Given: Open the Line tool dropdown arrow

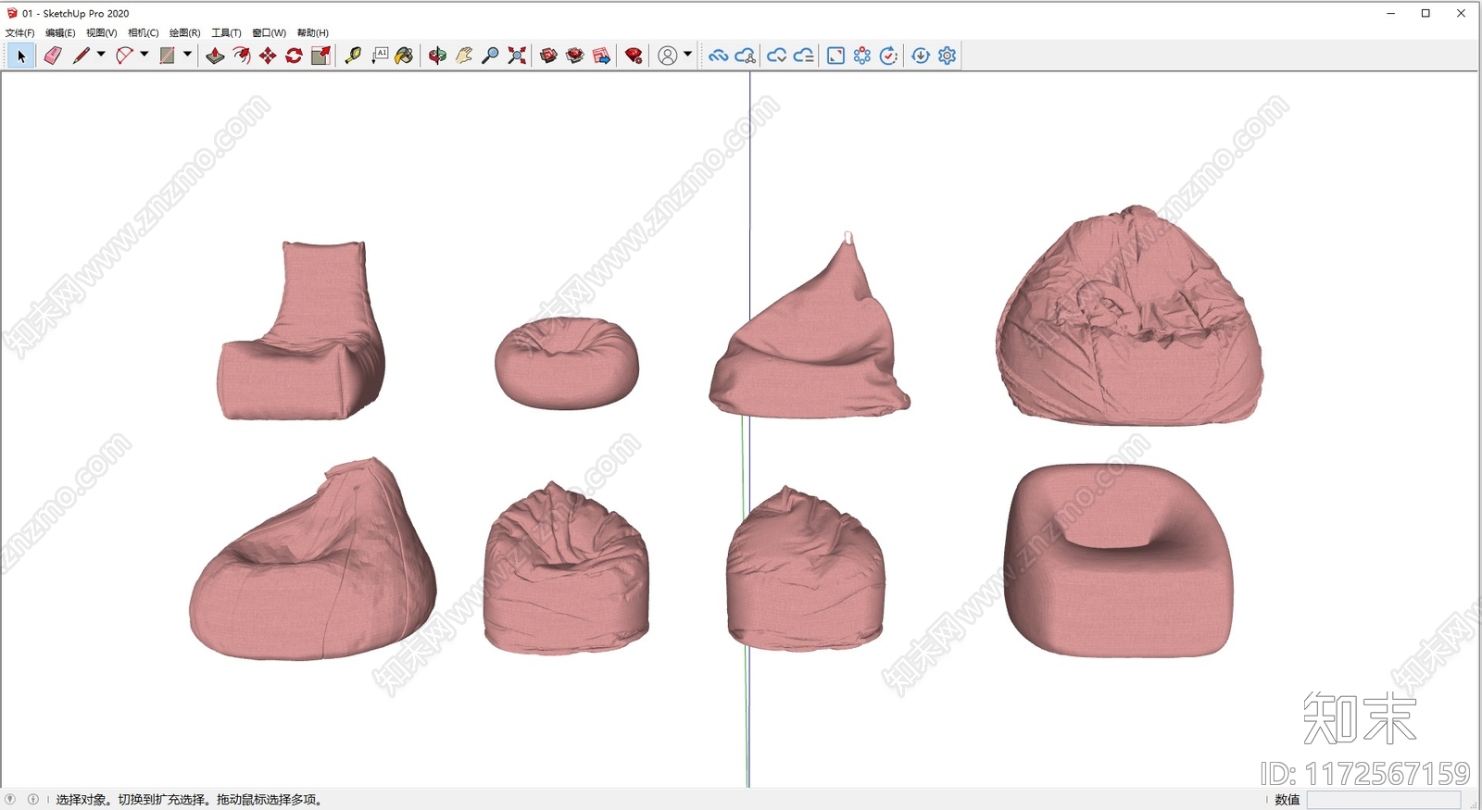Looking at the screenshot, I should (x=101, y=55).
